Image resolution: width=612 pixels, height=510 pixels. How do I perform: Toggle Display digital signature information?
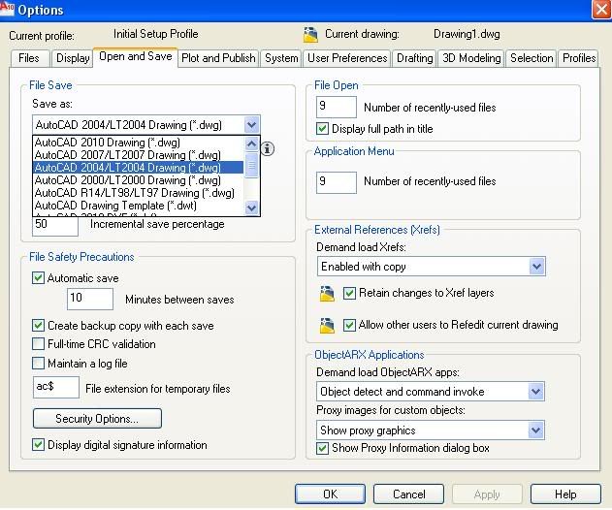[38, 445]
